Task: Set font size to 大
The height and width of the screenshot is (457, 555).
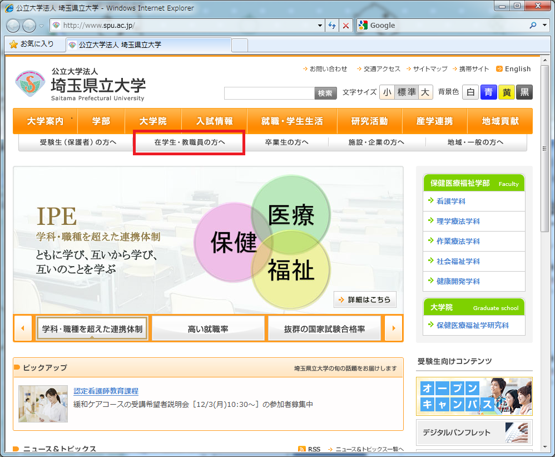Action: [x=426, y=92]
